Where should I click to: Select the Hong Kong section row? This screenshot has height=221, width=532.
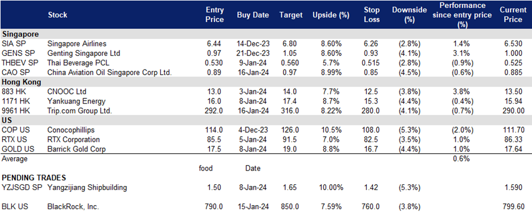tap(266, 82)
